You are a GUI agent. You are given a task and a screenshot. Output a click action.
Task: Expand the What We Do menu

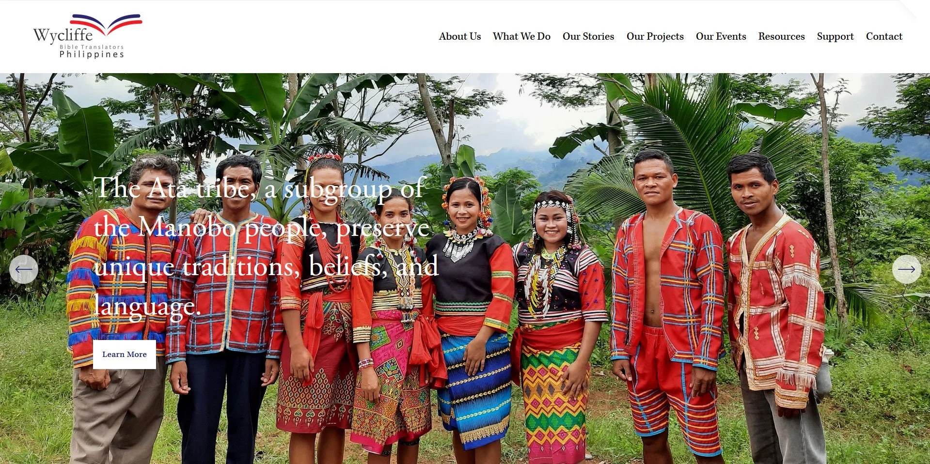[521, 36]
